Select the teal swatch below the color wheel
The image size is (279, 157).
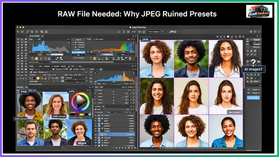click(89, 114)
